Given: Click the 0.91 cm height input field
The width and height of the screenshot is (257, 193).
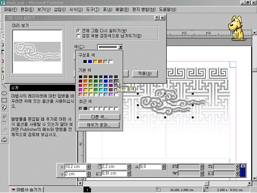Looking at the screenshot, I should (x=114, y=173).
